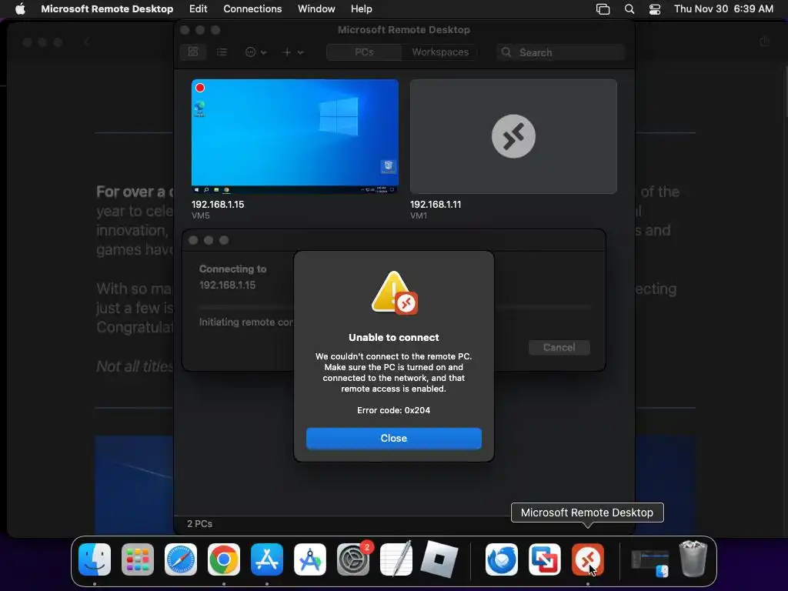Open Stage Manager icon in menu bar
The height and width of the screenshot is (591, 788).
click(x=603, y=9)
